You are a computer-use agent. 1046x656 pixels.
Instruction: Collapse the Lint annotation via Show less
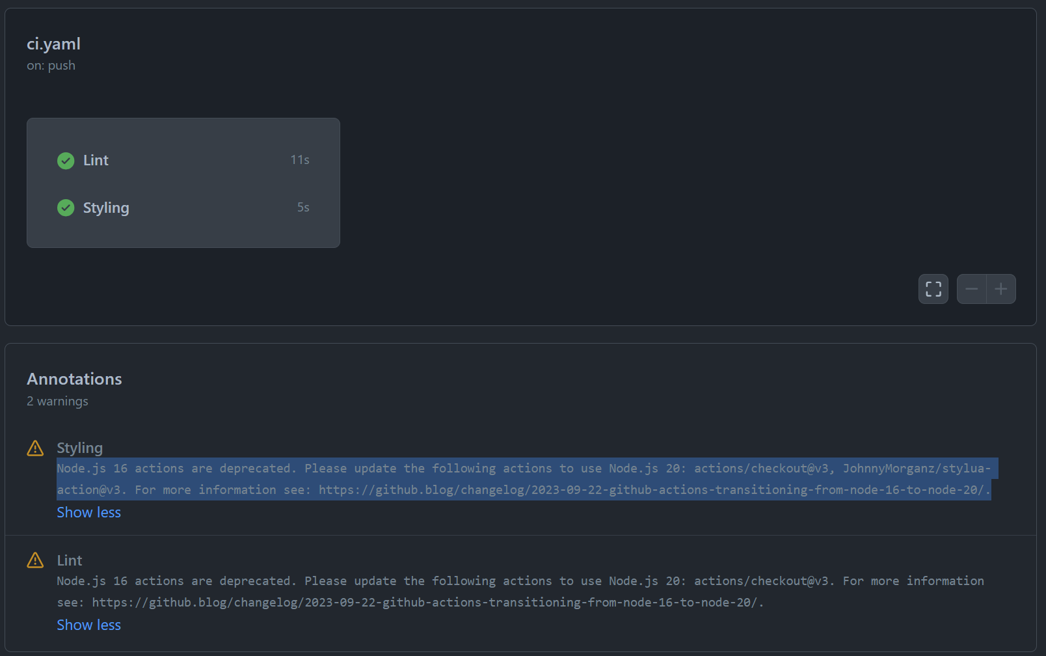point(88,625)
